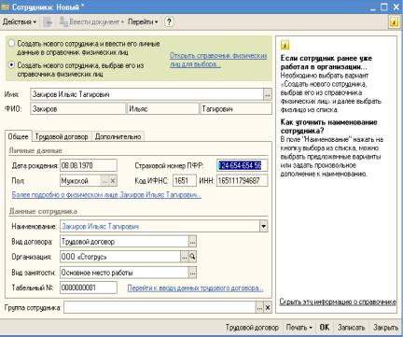Click the Группа сотрудника field
The image size is (403, 337).
point(160,308)
